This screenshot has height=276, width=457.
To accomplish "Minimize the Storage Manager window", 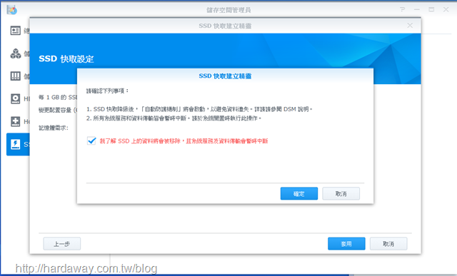I will click(417, 9).
